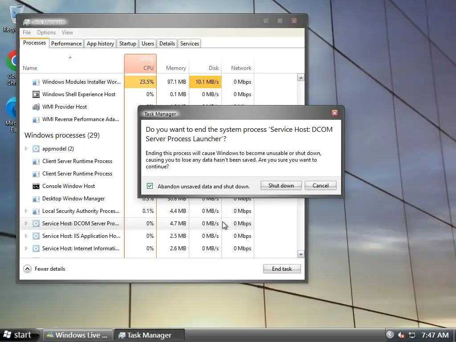Image resolution: width=456 pixels, height=342 pixels.
Task: Click the Service Host: Internet Information gear icon
Action: coord(36,248)
